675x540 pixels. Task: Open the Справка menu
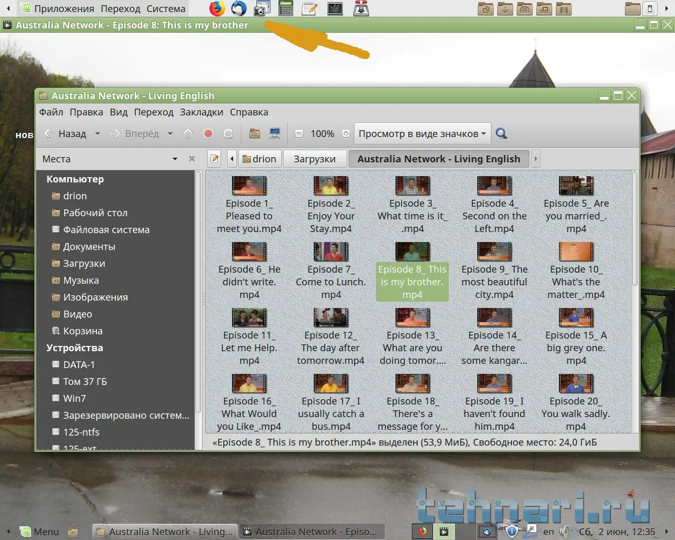coord(249,112)
